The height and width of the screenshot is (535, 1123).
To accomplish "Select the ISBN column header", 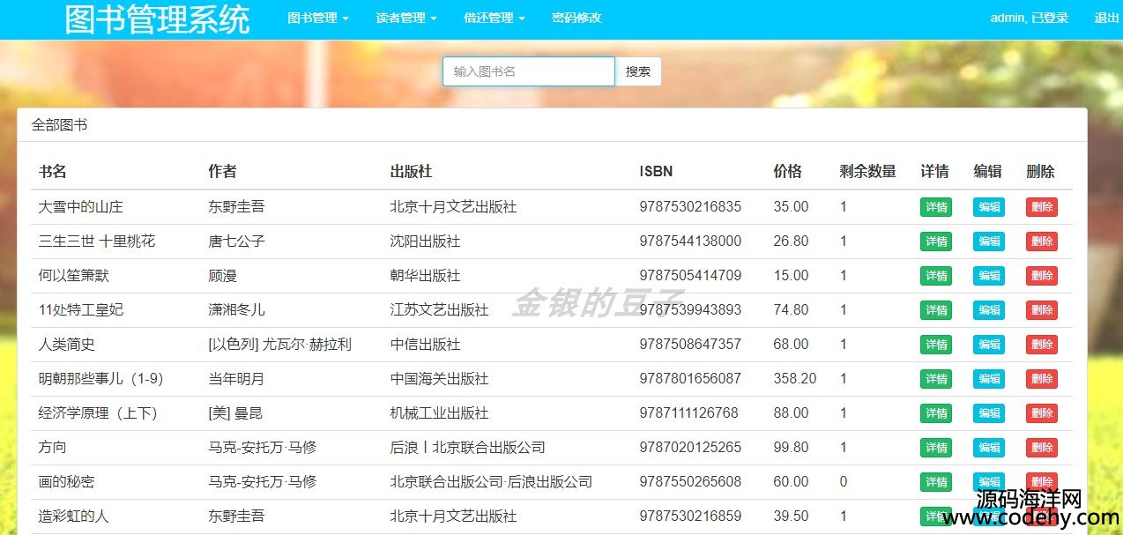I will pyautogui.click(x=656, y=171).
